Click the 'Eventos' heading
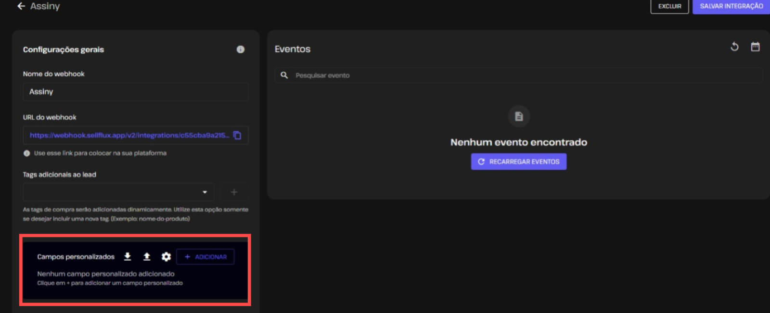This screenshot has height=313, width=770. click(293, 49)
